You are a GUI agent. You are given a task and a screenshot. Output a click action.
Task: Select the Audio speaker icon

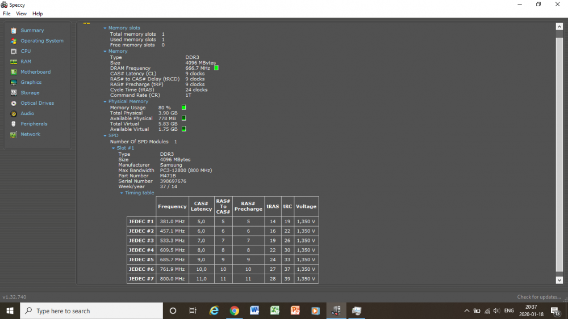pos(14,113)
